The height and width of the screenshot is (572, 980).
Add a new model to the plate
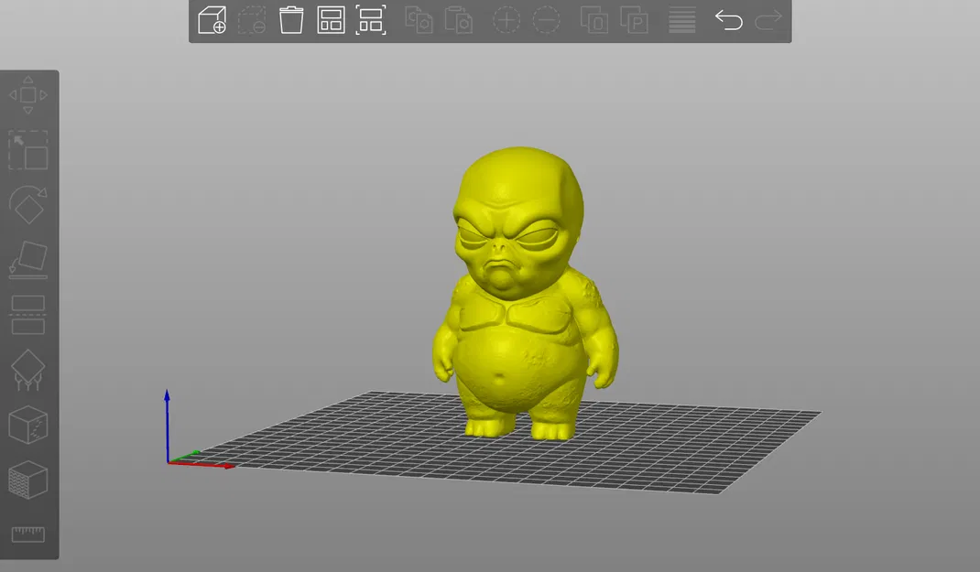[x=211, y=20]
